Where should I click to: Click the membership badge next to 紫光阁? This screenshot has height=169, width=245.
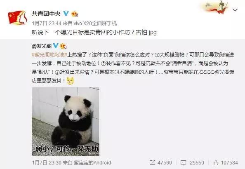[63, 46]
